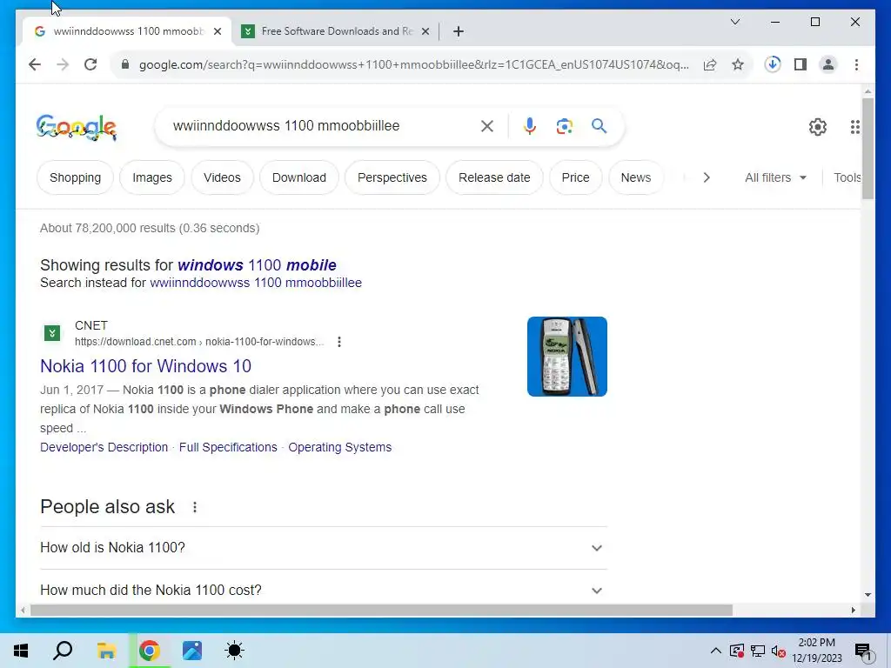Open the Google apps grid
Screen dimensions: 891x668
coord(855,127)
